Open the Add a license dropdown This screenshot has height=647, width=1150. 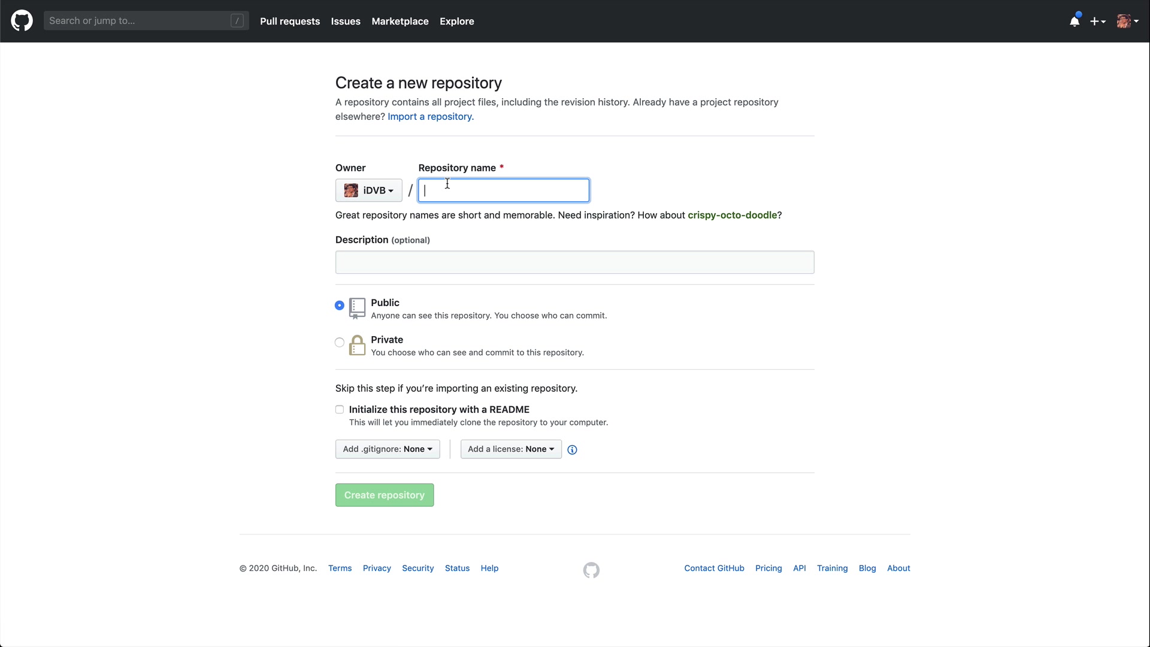[510, 449]
